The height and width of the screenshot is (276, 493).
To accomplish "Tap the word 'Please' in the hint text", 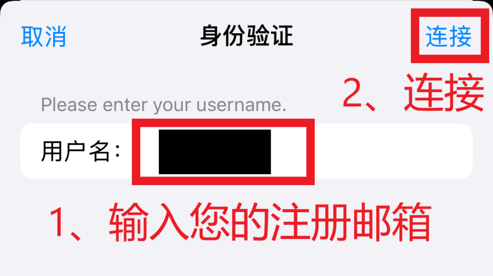I will pyautogui.click(x=69, y=104).
